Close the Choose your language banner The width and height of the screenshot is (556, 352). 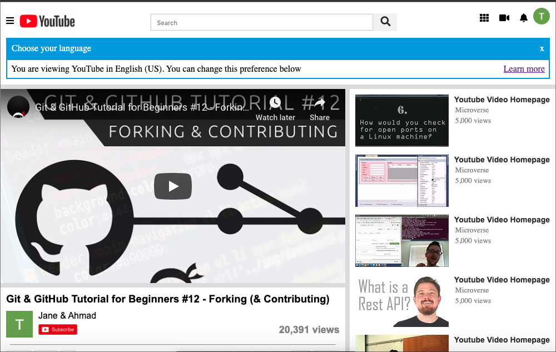tap(542, 49)
